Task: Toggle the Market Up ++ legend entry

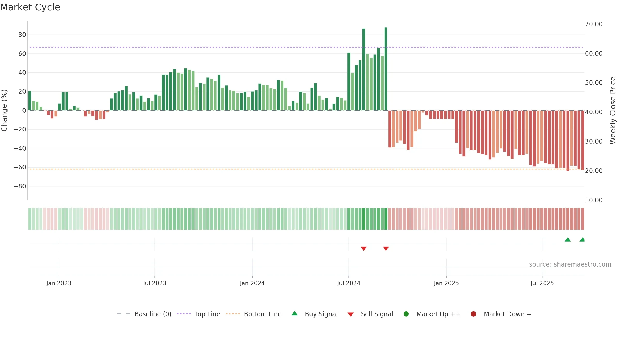Action: point(432,314)
